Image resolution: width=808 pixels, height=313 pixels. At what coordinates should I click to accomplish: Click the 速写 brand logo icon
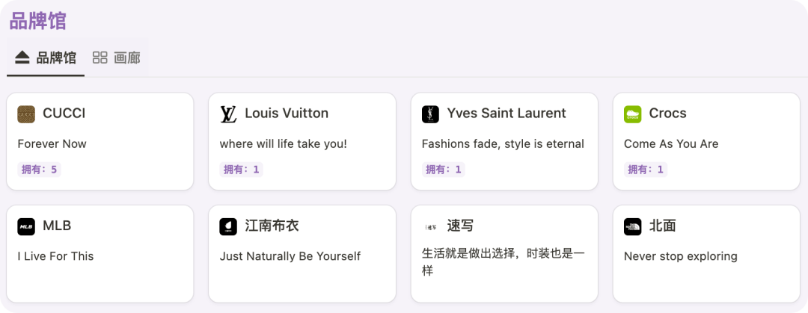point(430,226)
